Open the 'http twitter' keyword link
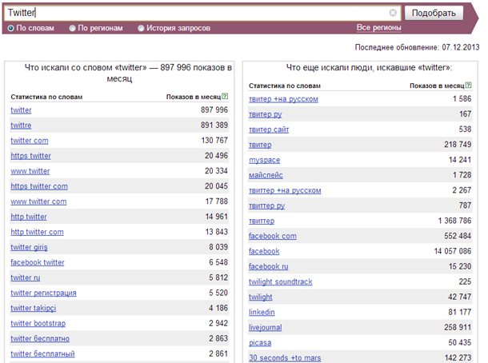 tap(29, 217)
